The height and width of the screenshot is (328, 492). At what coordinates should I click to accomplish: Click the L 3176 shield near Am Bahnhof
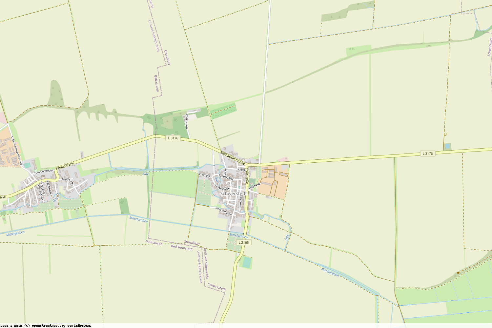click(x=173, y=138)
